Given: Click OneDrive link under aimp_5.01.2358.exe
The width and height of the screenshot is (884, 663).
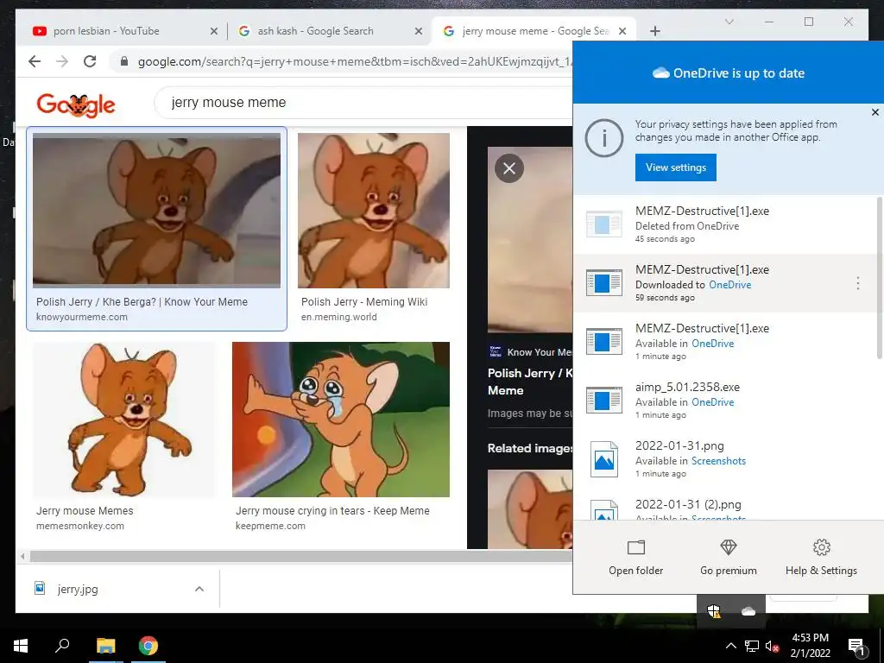Looking at the screenshot, I should (712, 402).
